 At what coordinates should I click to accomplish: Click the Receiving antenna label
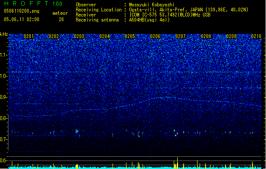(97, 20)
